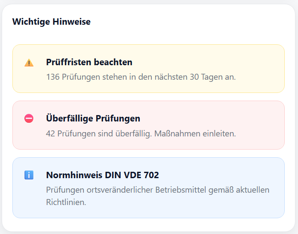Click the number "136" in the yellow notice
Viewport: 298px width, 234px height.
point(52,77)
